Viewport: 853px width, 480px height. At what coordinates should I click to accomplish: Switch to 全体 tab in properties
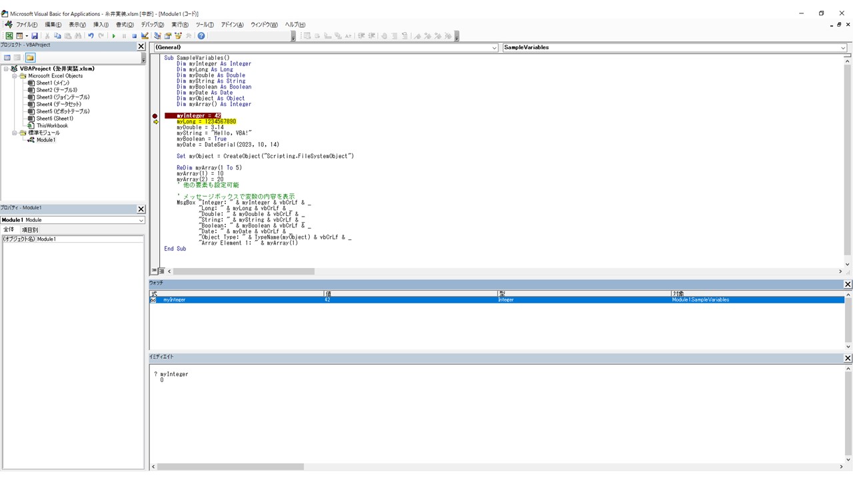9,230
